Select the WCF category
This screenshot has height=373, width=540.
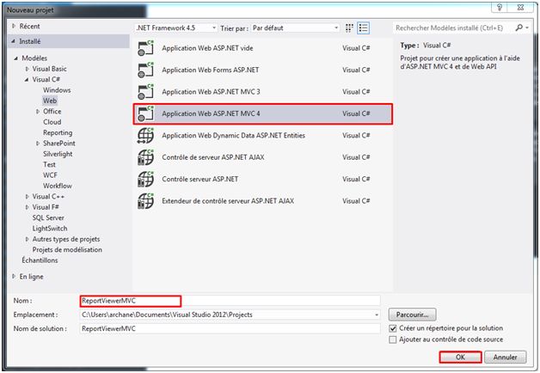(50, 175)
